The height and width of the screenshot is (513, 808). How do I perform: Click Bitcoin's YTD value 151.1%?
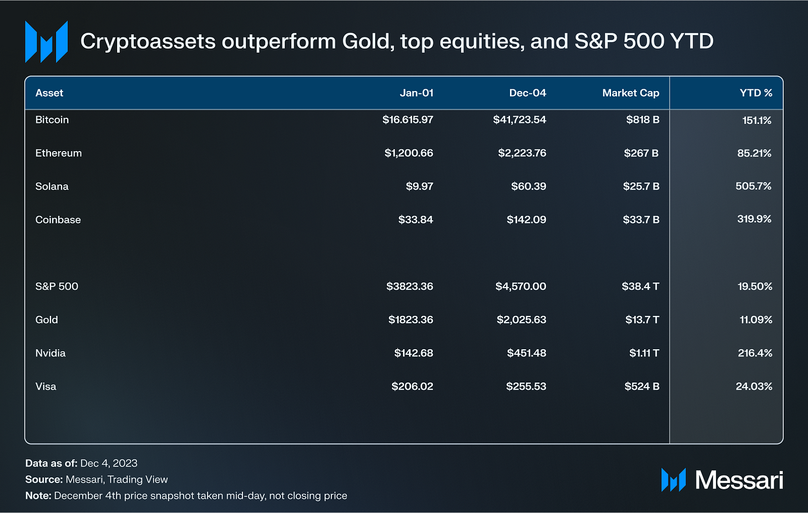(x=757, y=120)
